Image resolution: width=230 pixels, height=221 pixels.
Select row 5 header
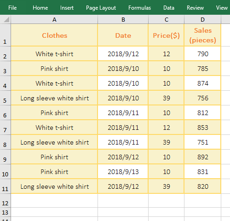[x=6, y=98]
